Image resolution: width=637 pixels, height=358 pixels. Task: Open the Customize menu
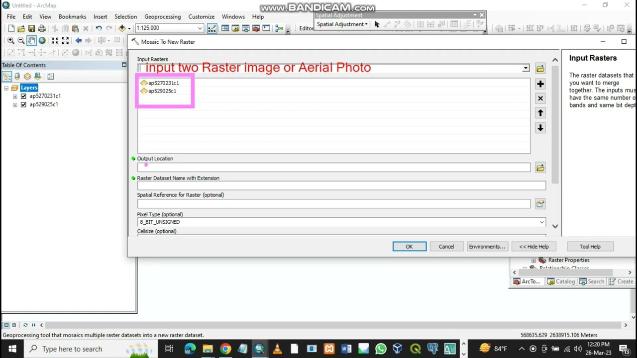point(201,16)
